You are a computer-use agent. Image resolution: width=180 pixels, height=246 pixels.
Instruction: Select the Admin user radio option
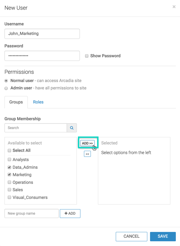pos(6,88)
